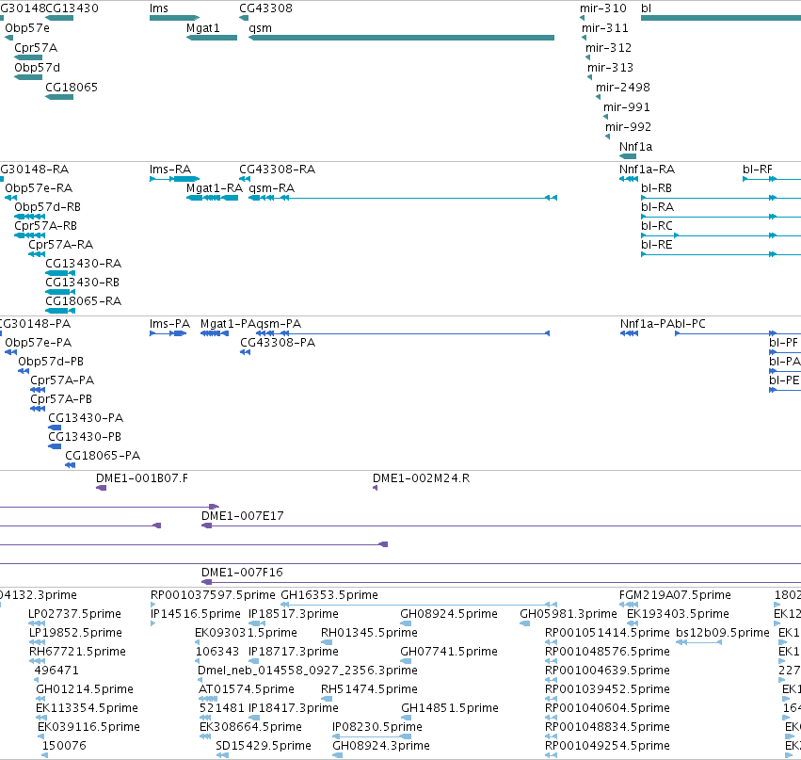
Task: Click the Obp57e-RA transcript label
Action: [x=39, y=188]
